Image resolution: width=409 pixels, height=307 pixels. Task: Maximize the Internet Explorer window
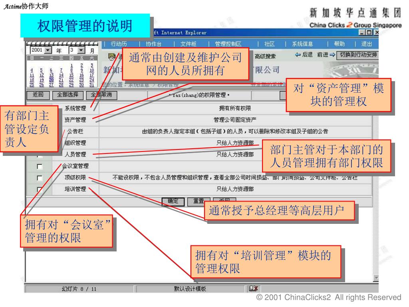coord(369,32)
